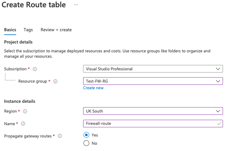Go to the Review + create tab

[56, 30]
